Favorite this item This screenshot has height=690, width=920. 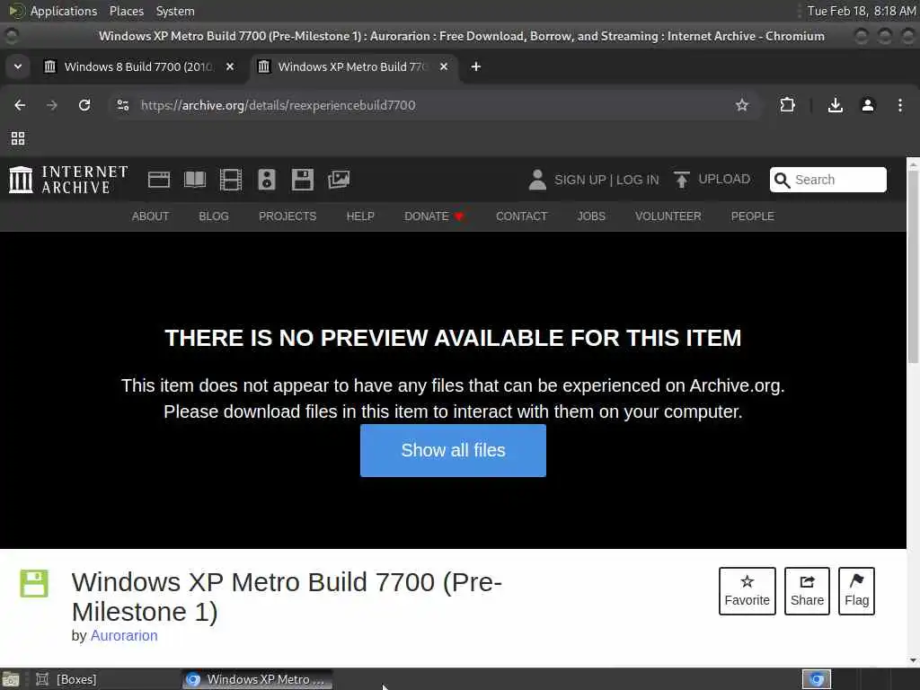(747, 591)
